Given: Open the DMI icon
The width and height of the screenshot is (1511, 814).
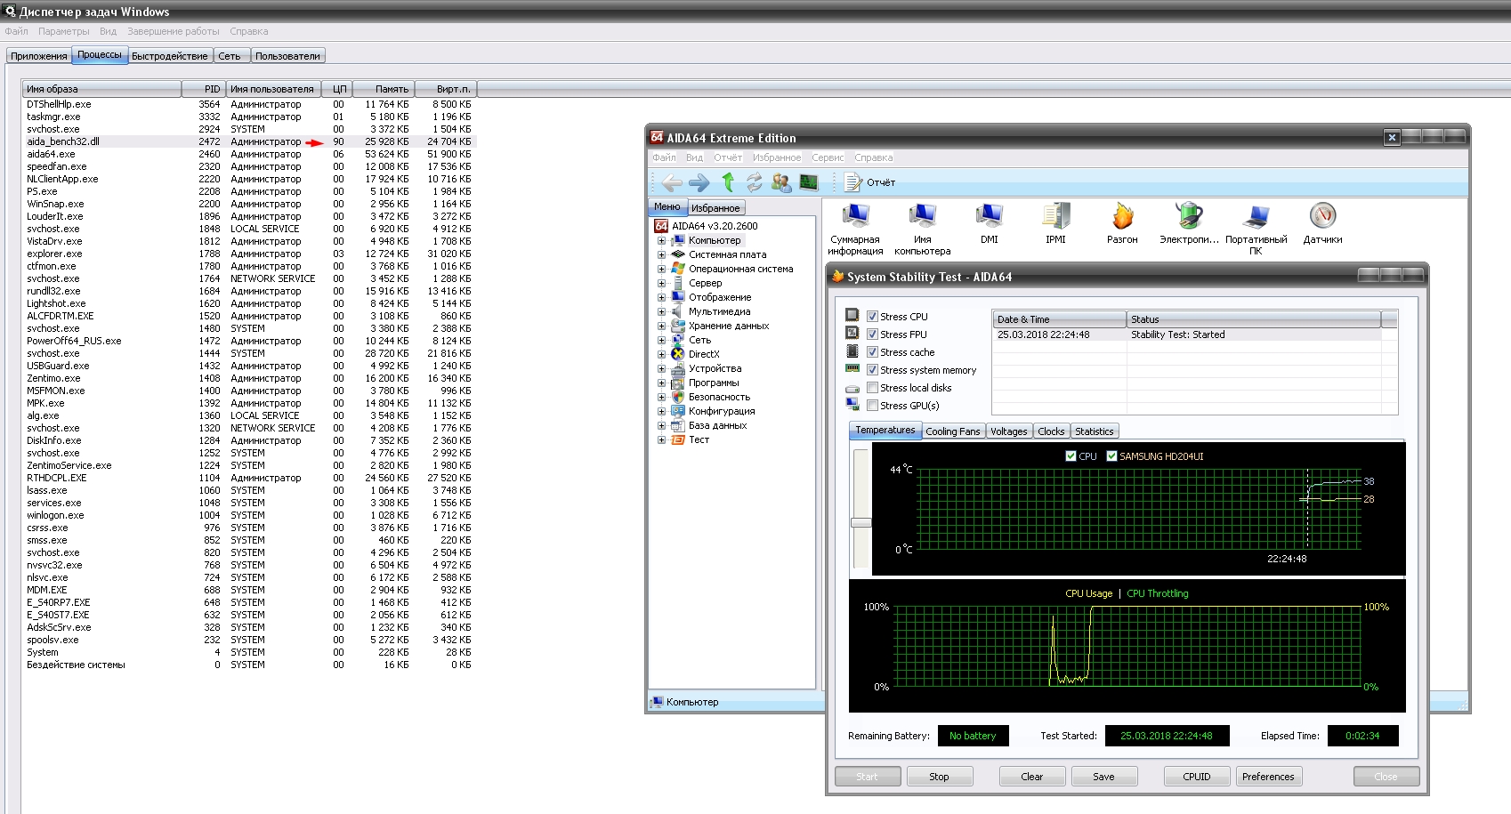Looking at the screenshot, I should 989,216.
